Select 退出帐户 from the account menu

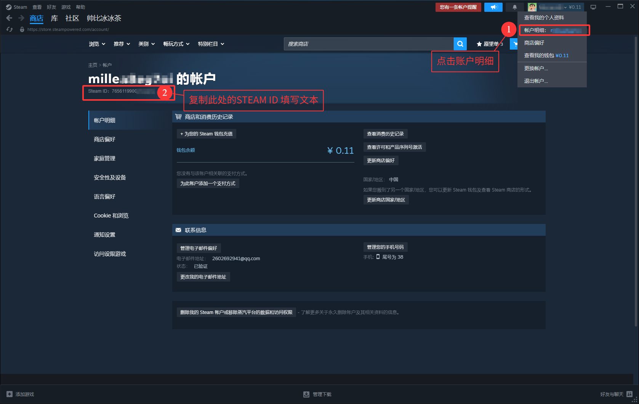tap(536, 81)
